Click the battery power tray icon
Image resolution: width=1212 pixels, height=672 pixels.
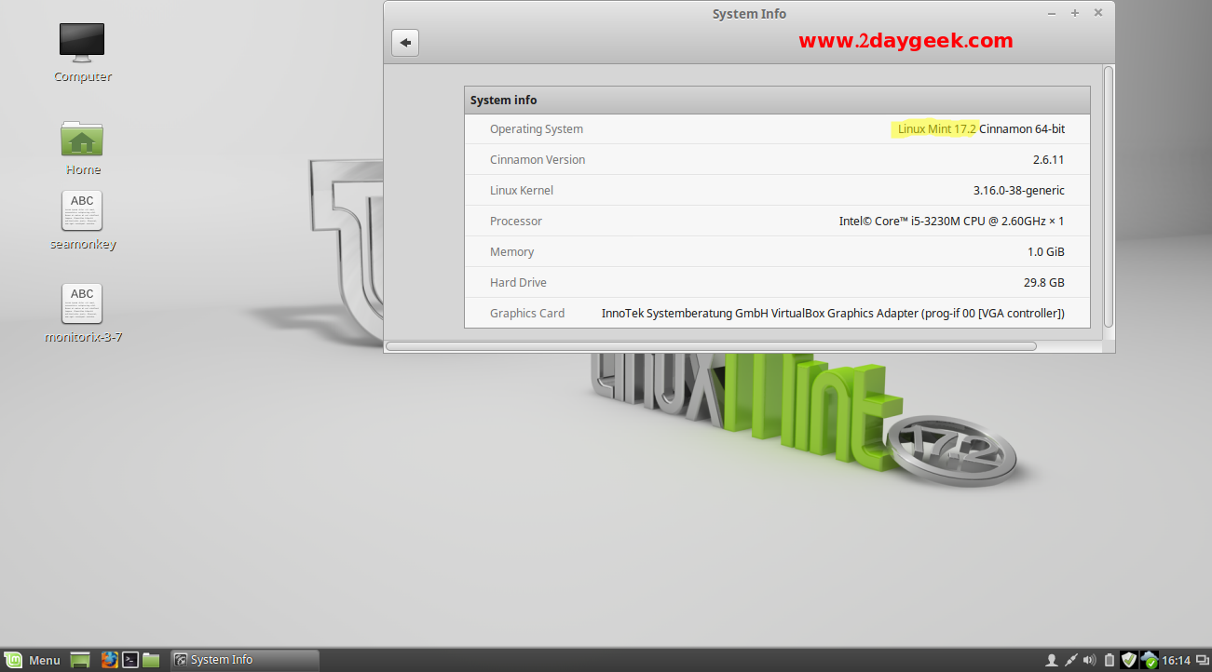pos(1109,660)
